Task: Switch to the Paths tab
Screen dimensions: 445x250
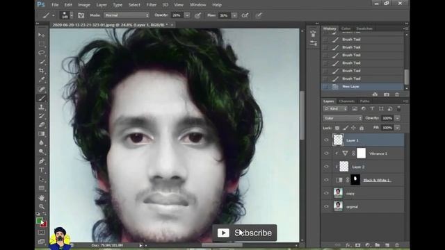Action: click(x=364, y=101)
